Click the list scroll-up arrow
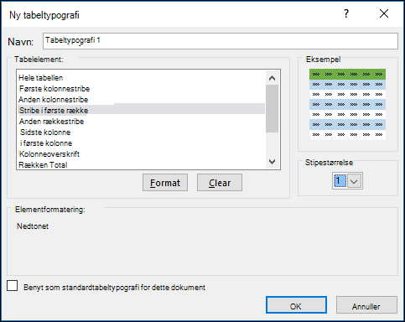The width and height of the screenshot is (405, 322). pos(272,78)
